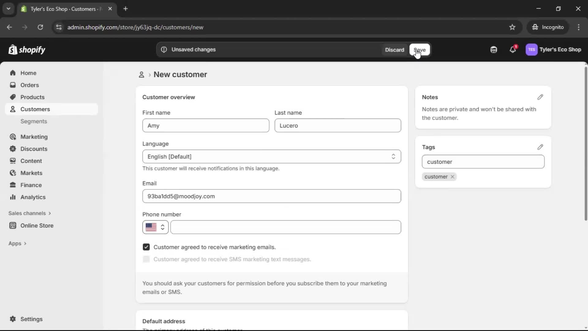This screenshot has width=588, height=331.
Task: Enable SMS marketing text messages consent
Action: [146, 259]
